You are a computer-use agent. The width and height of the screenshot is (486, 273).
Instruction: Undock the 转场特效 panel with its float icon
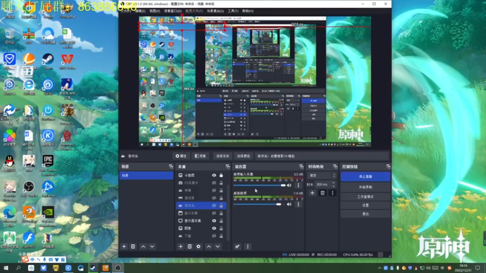(335, 166)
